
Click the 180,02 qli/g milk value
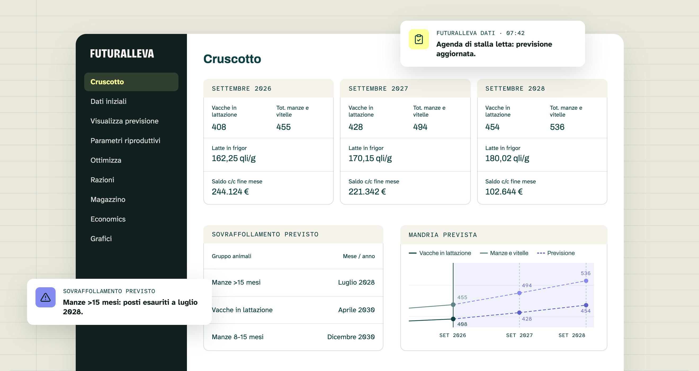pyautogui.click(x=507, y=158)
